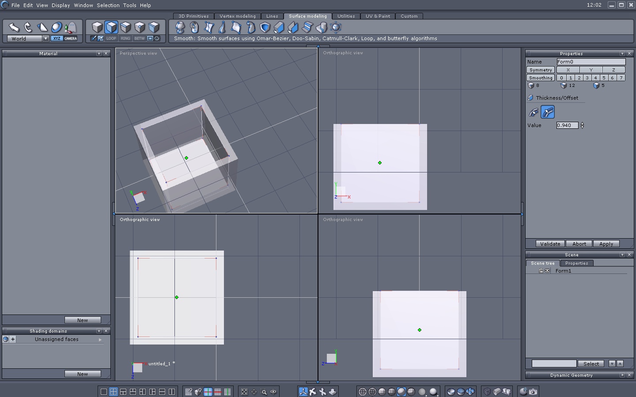Open Properties panel options dropdown arrow
The image size is (636, 397).
point(622,53)
